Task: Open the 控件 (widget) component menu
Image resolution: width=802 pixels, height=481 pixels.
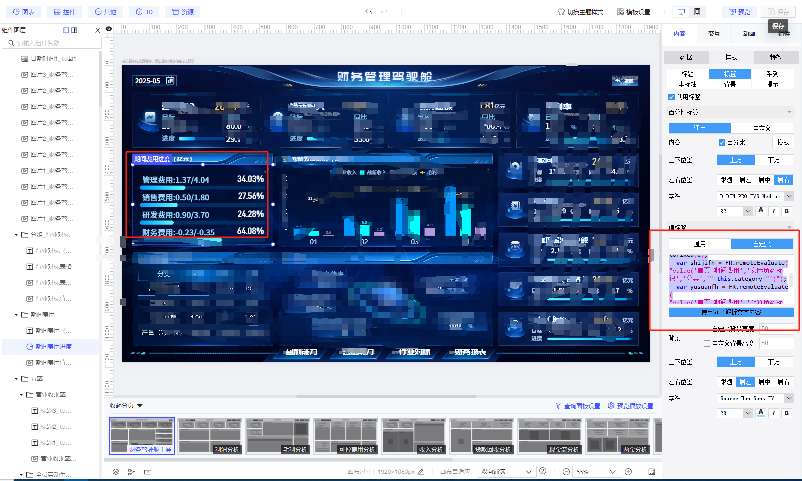Action: click(x=64, y=12)
